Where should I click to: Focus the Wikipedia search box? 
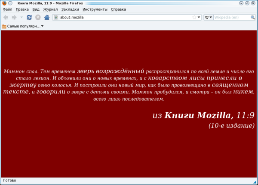pos(231,18)
